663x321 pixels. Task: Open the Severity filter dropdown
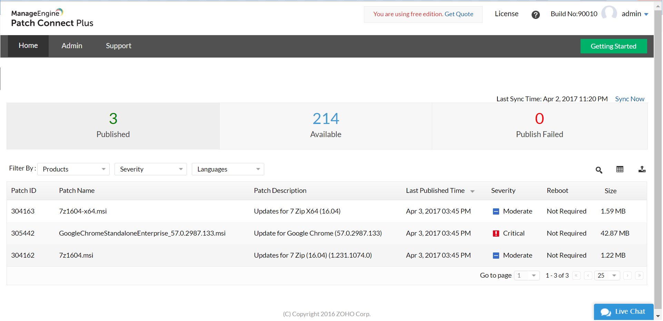[151, 169]
